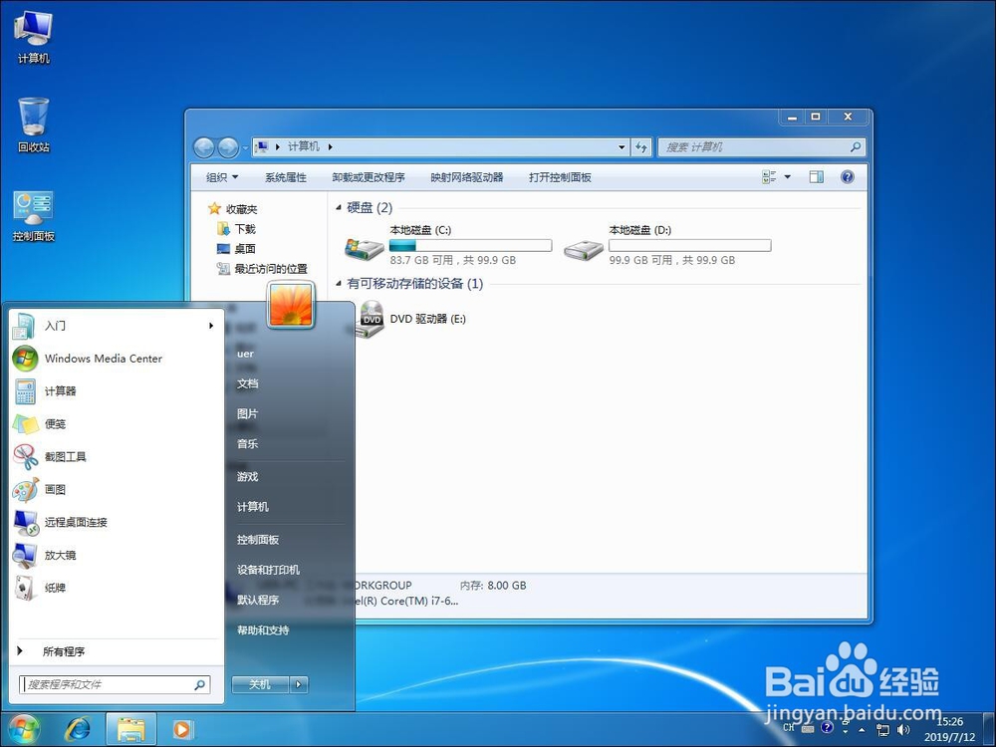Open the 计算机 desktop icon
Image resolution: width=996 pixels, height=747 pixels.
33,38
